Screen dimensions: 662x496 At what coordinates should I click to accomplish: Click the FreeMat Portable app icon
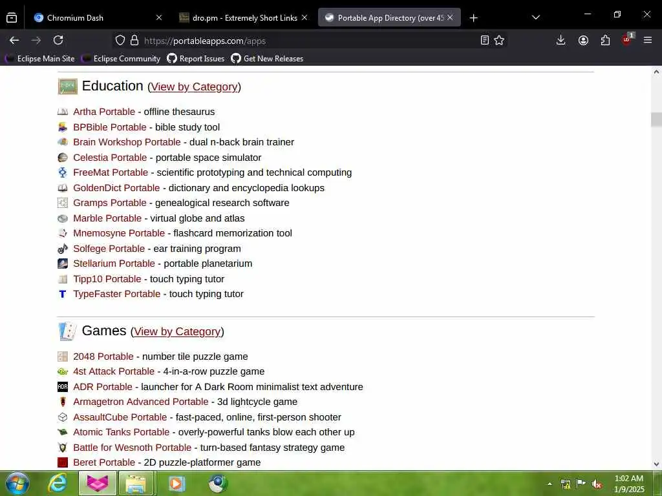click(x=63, y=172)
